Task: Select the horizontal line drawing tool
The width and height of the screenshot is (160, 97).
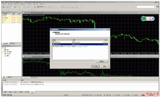Action: click(x=13, y=10)
